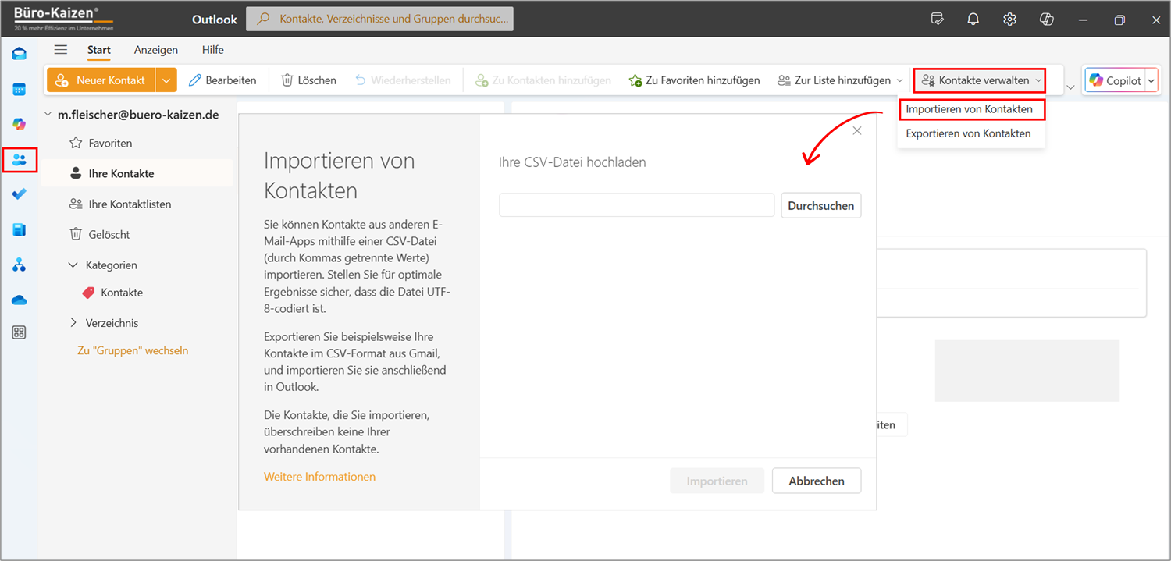Image resolution: width=1171 pixels, height=561 pixels.
Task: Click Neuer Kontakt button
Action: coord(101,80)
